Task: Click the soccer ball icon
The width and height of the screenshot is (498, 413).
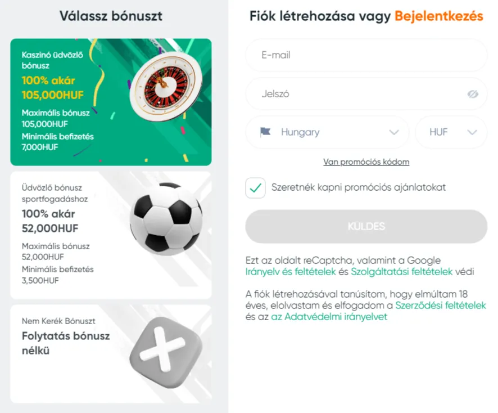Action: [x=166, y=219]
